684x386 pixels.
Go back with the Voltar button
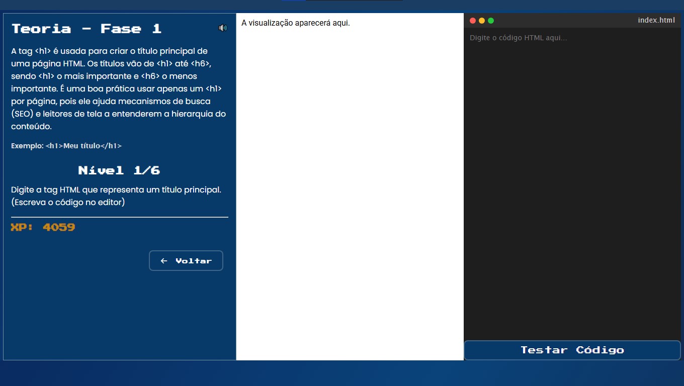(186, 261)
